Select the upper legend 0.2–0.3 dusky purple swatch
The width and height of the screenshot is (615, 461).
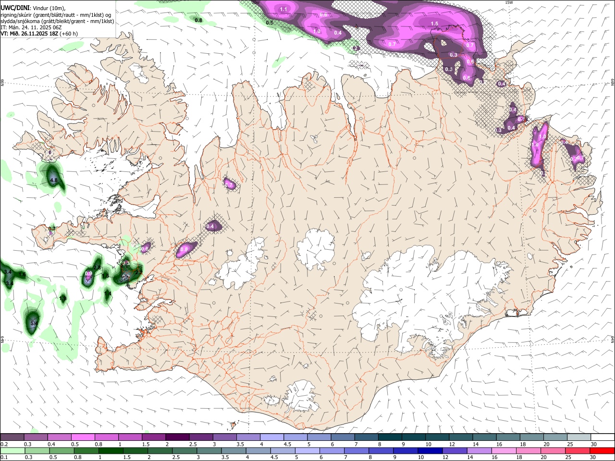tap(12, 437)
